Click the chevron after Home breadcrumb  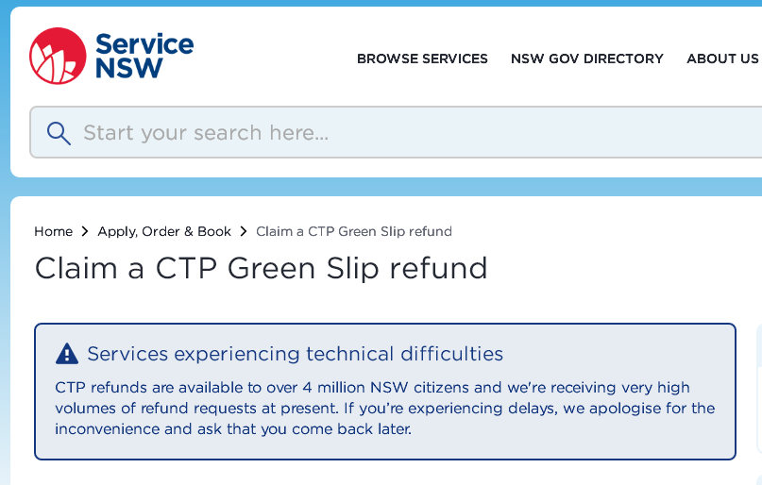tap(85, 231)
